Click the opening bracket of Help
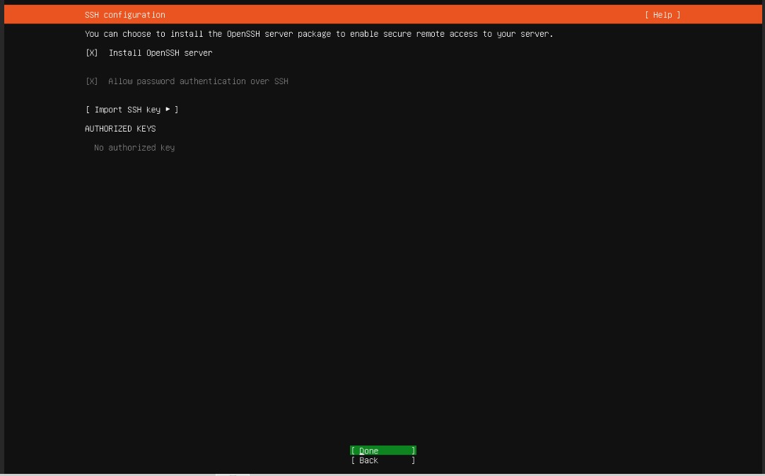 (x=647, y=15)
